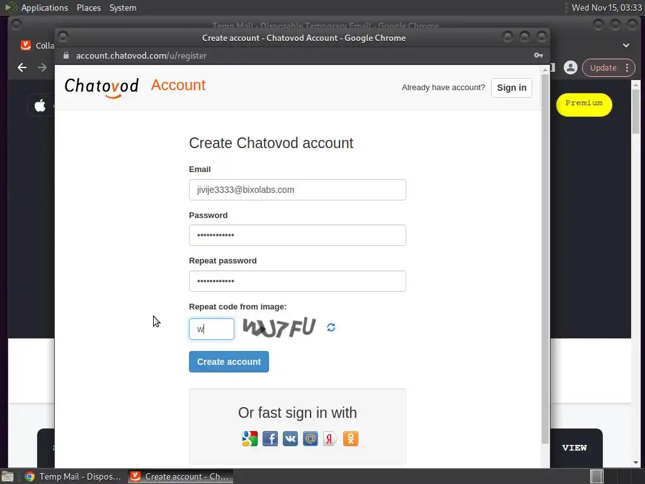Screen dimensions: 645x484
Task: Click the password key icon in address bar
Action: pos(538,55)
